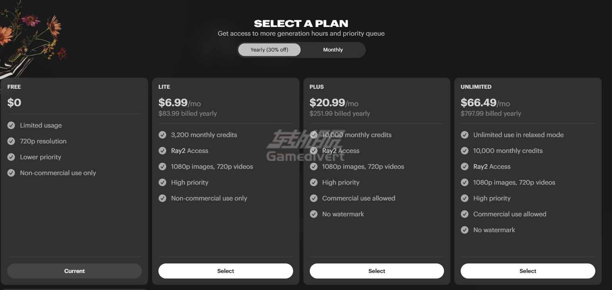Screen dimensions: 612x290
Task: Click the floral decorative image thumbnail
Action: click(x=32, y=38)
